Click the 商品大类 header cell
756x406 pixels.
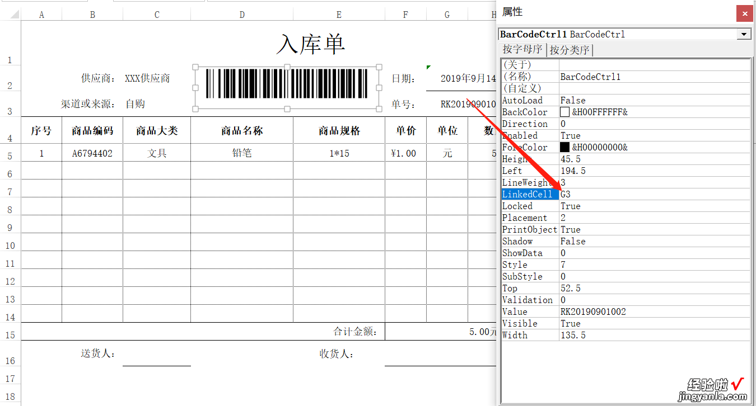click(x=157, y=131)
